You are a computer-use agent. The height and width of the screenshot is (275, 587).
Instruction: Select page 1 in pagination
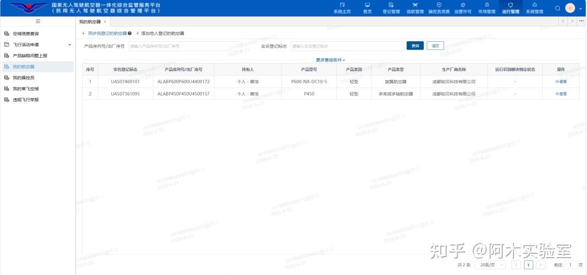[529, 265]
